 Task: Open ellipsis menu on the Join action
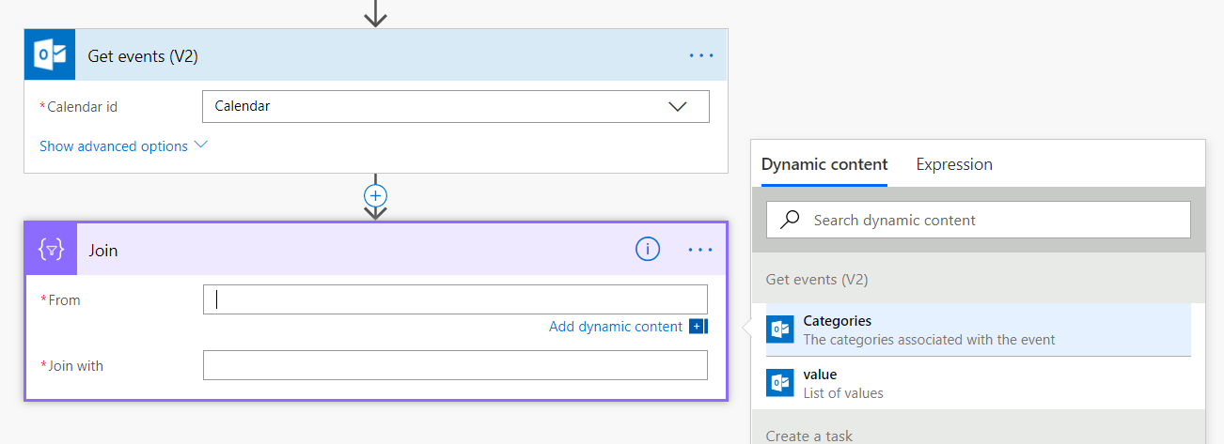point(701,250)
